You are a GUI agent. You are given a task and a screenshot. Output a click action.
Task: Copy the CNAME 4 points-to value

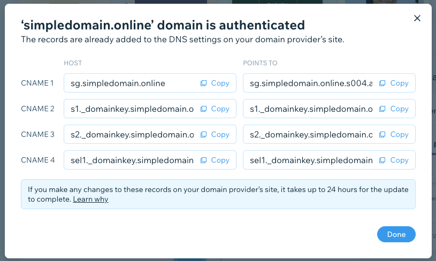click(x=394, y=160)
